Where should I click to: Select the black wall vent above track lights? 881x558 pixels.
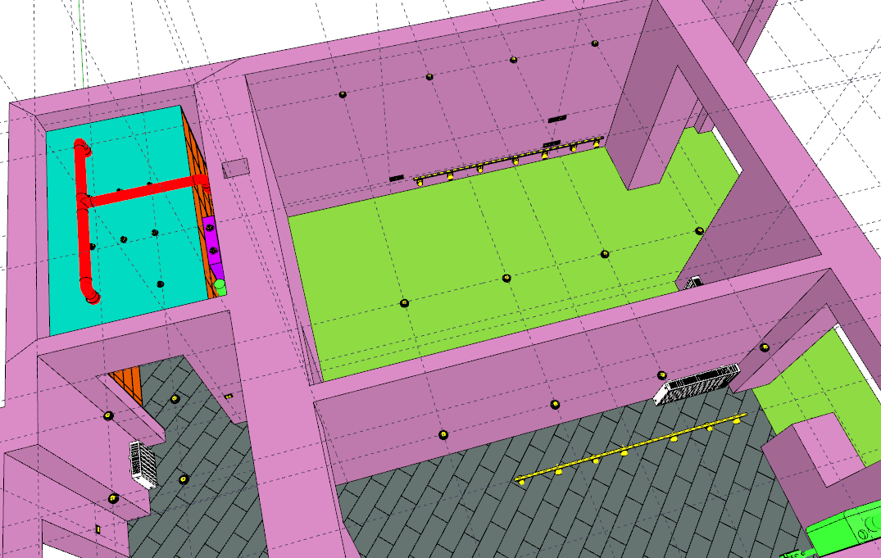click(557, 120)
